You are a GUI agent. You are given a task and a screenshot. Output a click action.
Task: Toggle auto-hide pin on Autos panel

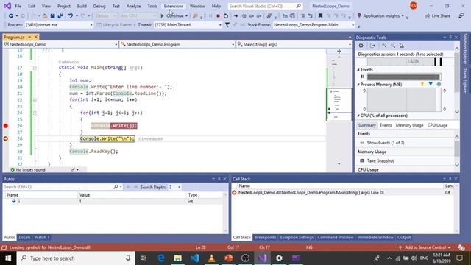[219, 179]
